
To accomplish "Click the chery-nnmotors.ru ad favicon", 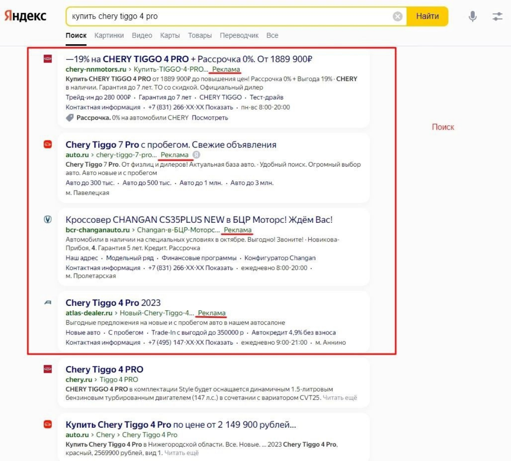I will (x=48, y=59).
